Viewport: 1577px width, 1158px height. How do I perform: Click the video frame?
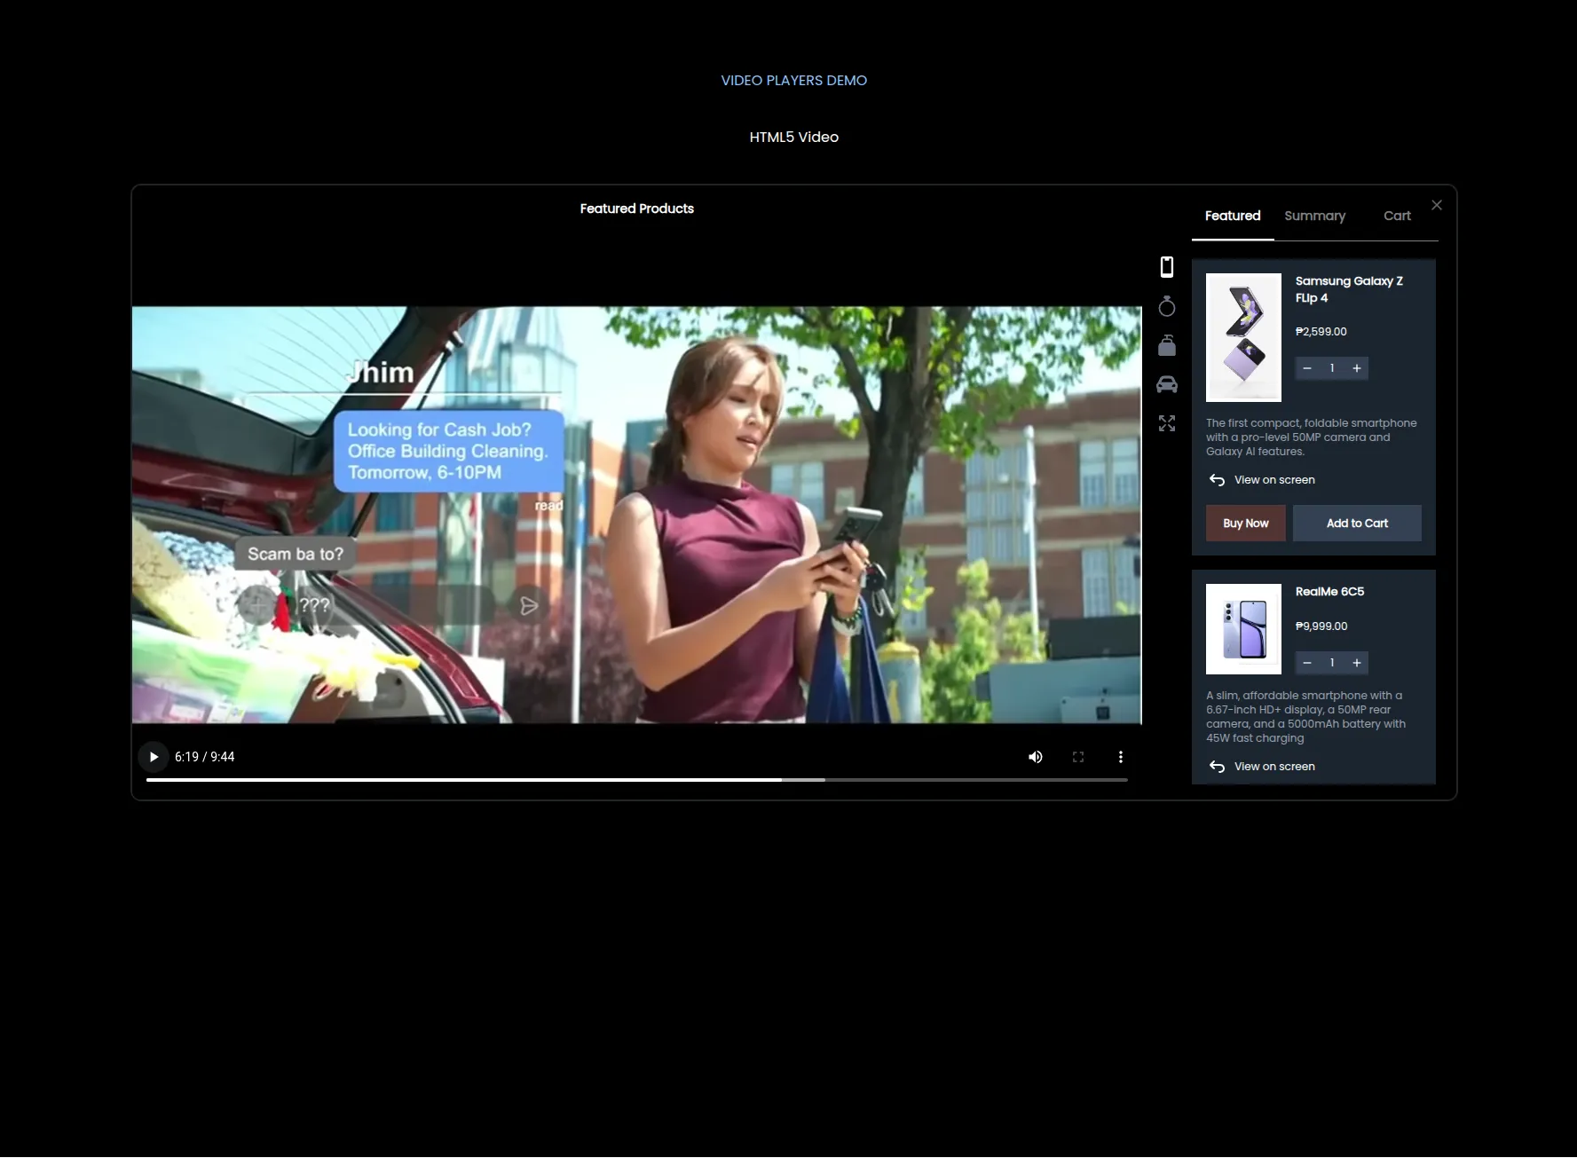[x=637, y=515]
